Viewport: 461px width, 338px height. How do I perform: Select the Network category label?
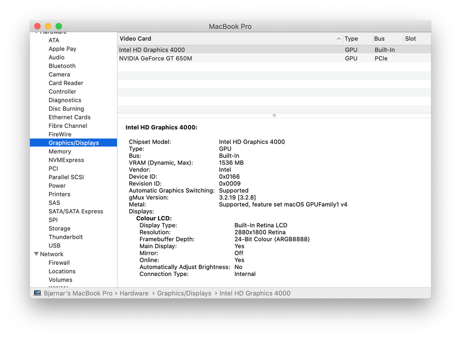[51, 253]
